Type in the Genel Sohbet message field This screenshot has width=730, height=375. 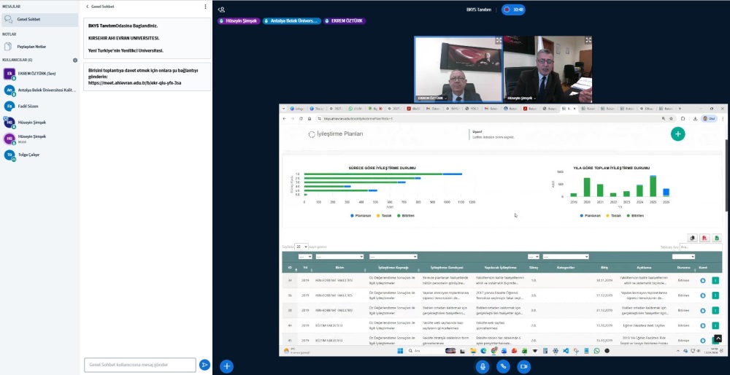point(140,365)
